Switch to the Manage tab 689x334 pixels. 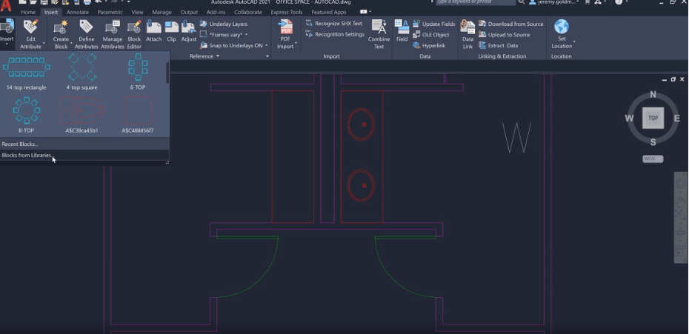click(162, 13)
